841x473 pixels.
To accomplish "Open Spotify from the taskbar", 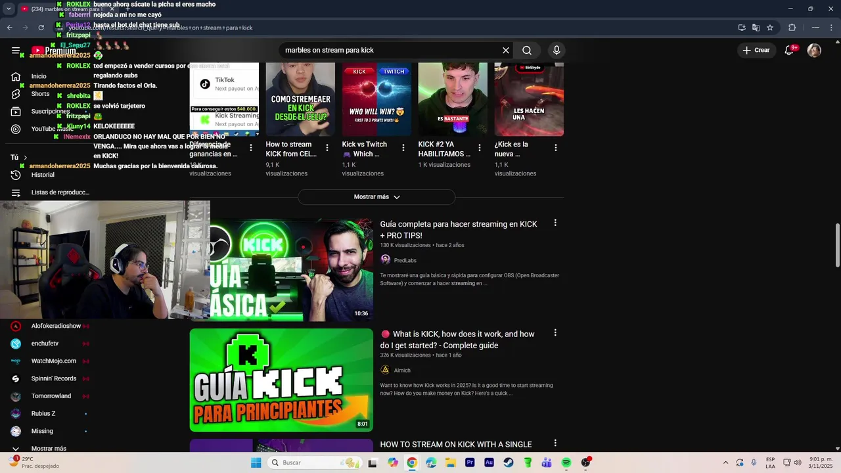I will [566, 462].
